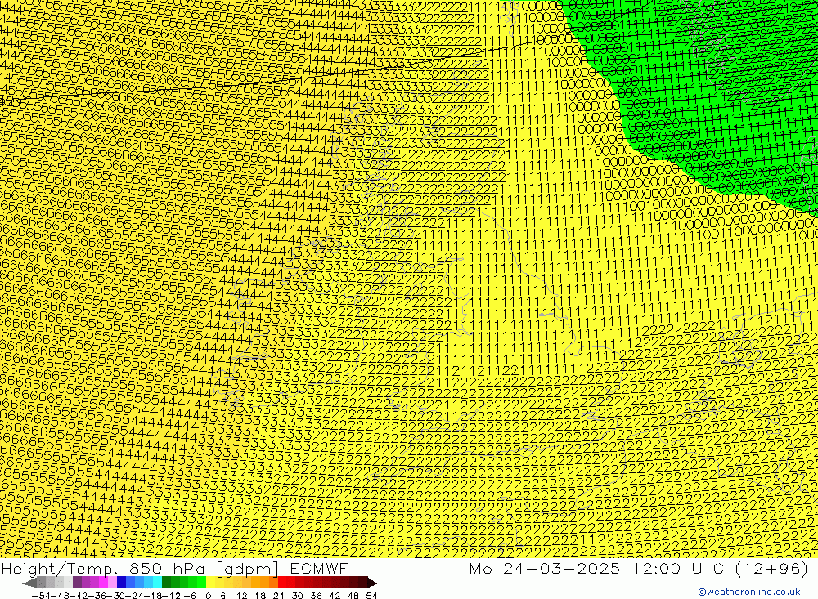Click the Height/Temp. 850 hPa ECMWF title
This screenshot has width=818, height=599.
(x=174, y=568)
